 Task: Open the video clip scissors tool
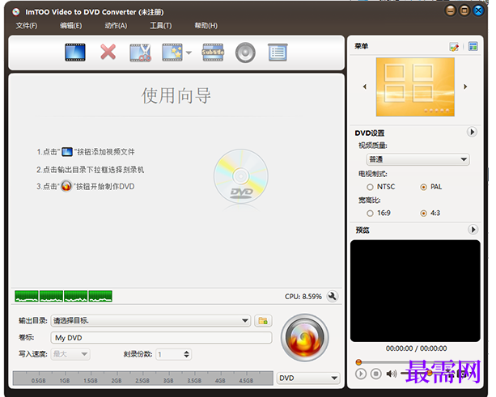[x=140, y=53]
